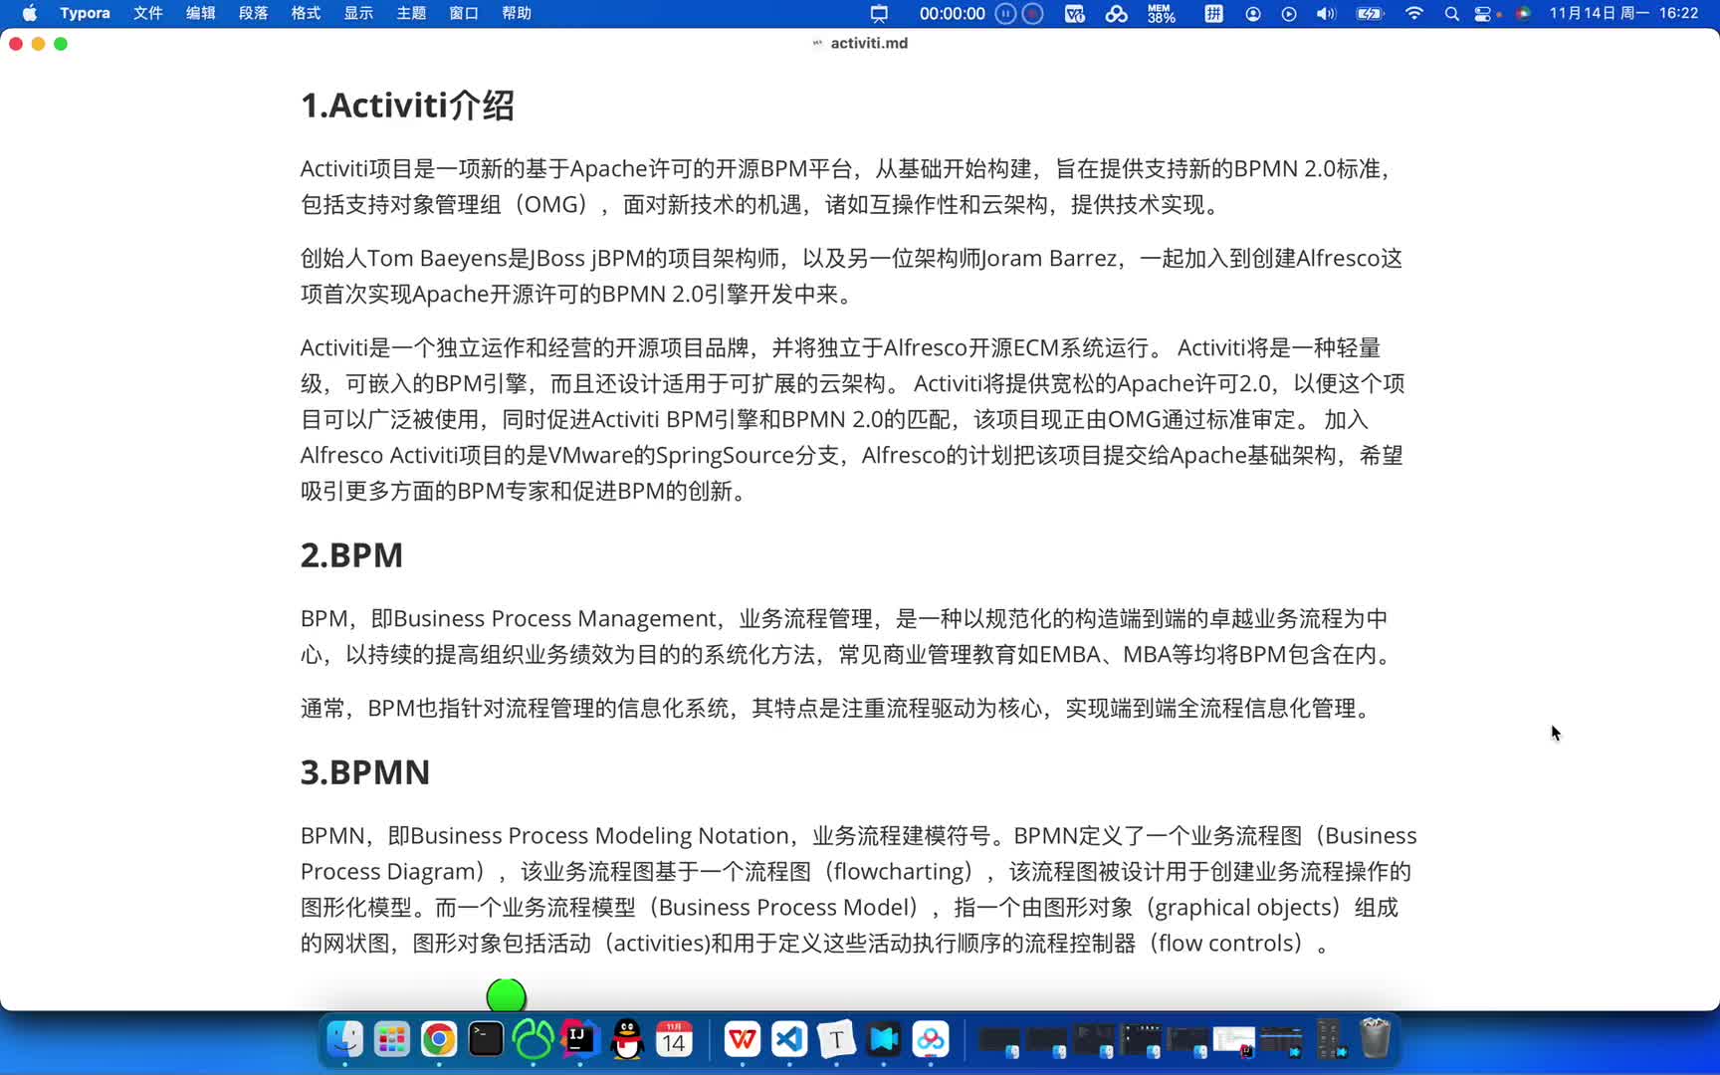Open the 主题 menu
Viewport: 1720px width, 1075px height.
click(411, 13)
